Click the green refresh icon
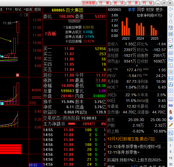174x167 pixels. coord(170,139)
